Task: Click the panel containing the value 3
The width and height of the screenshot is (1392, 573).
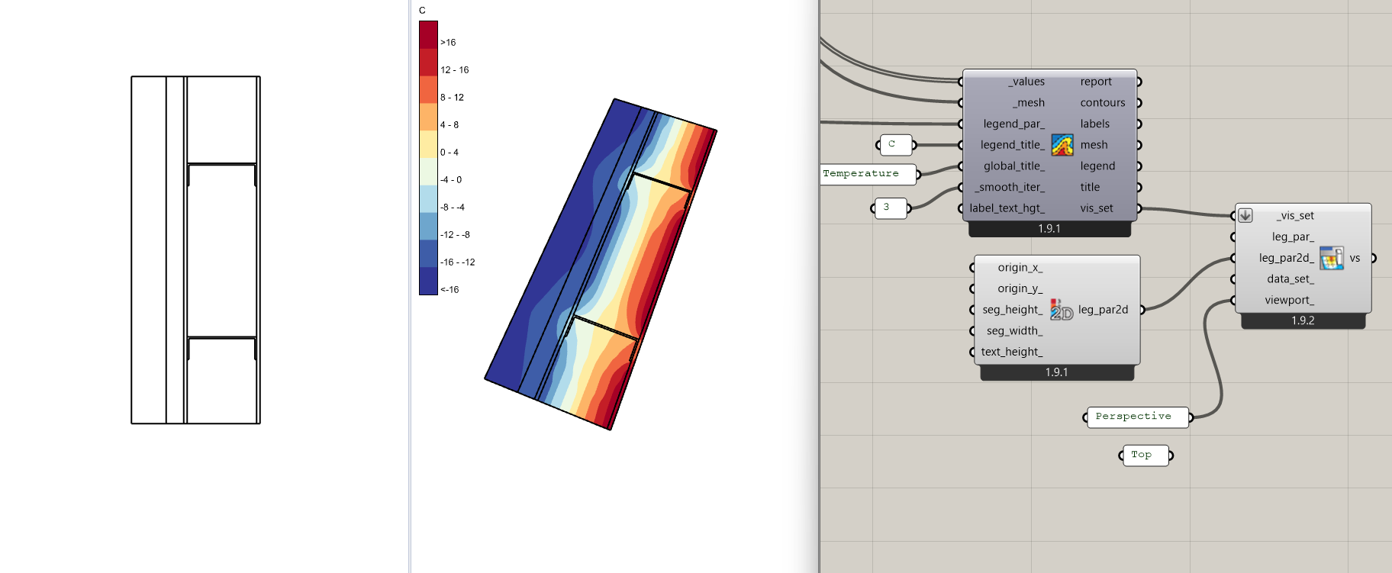Action: 890,208
